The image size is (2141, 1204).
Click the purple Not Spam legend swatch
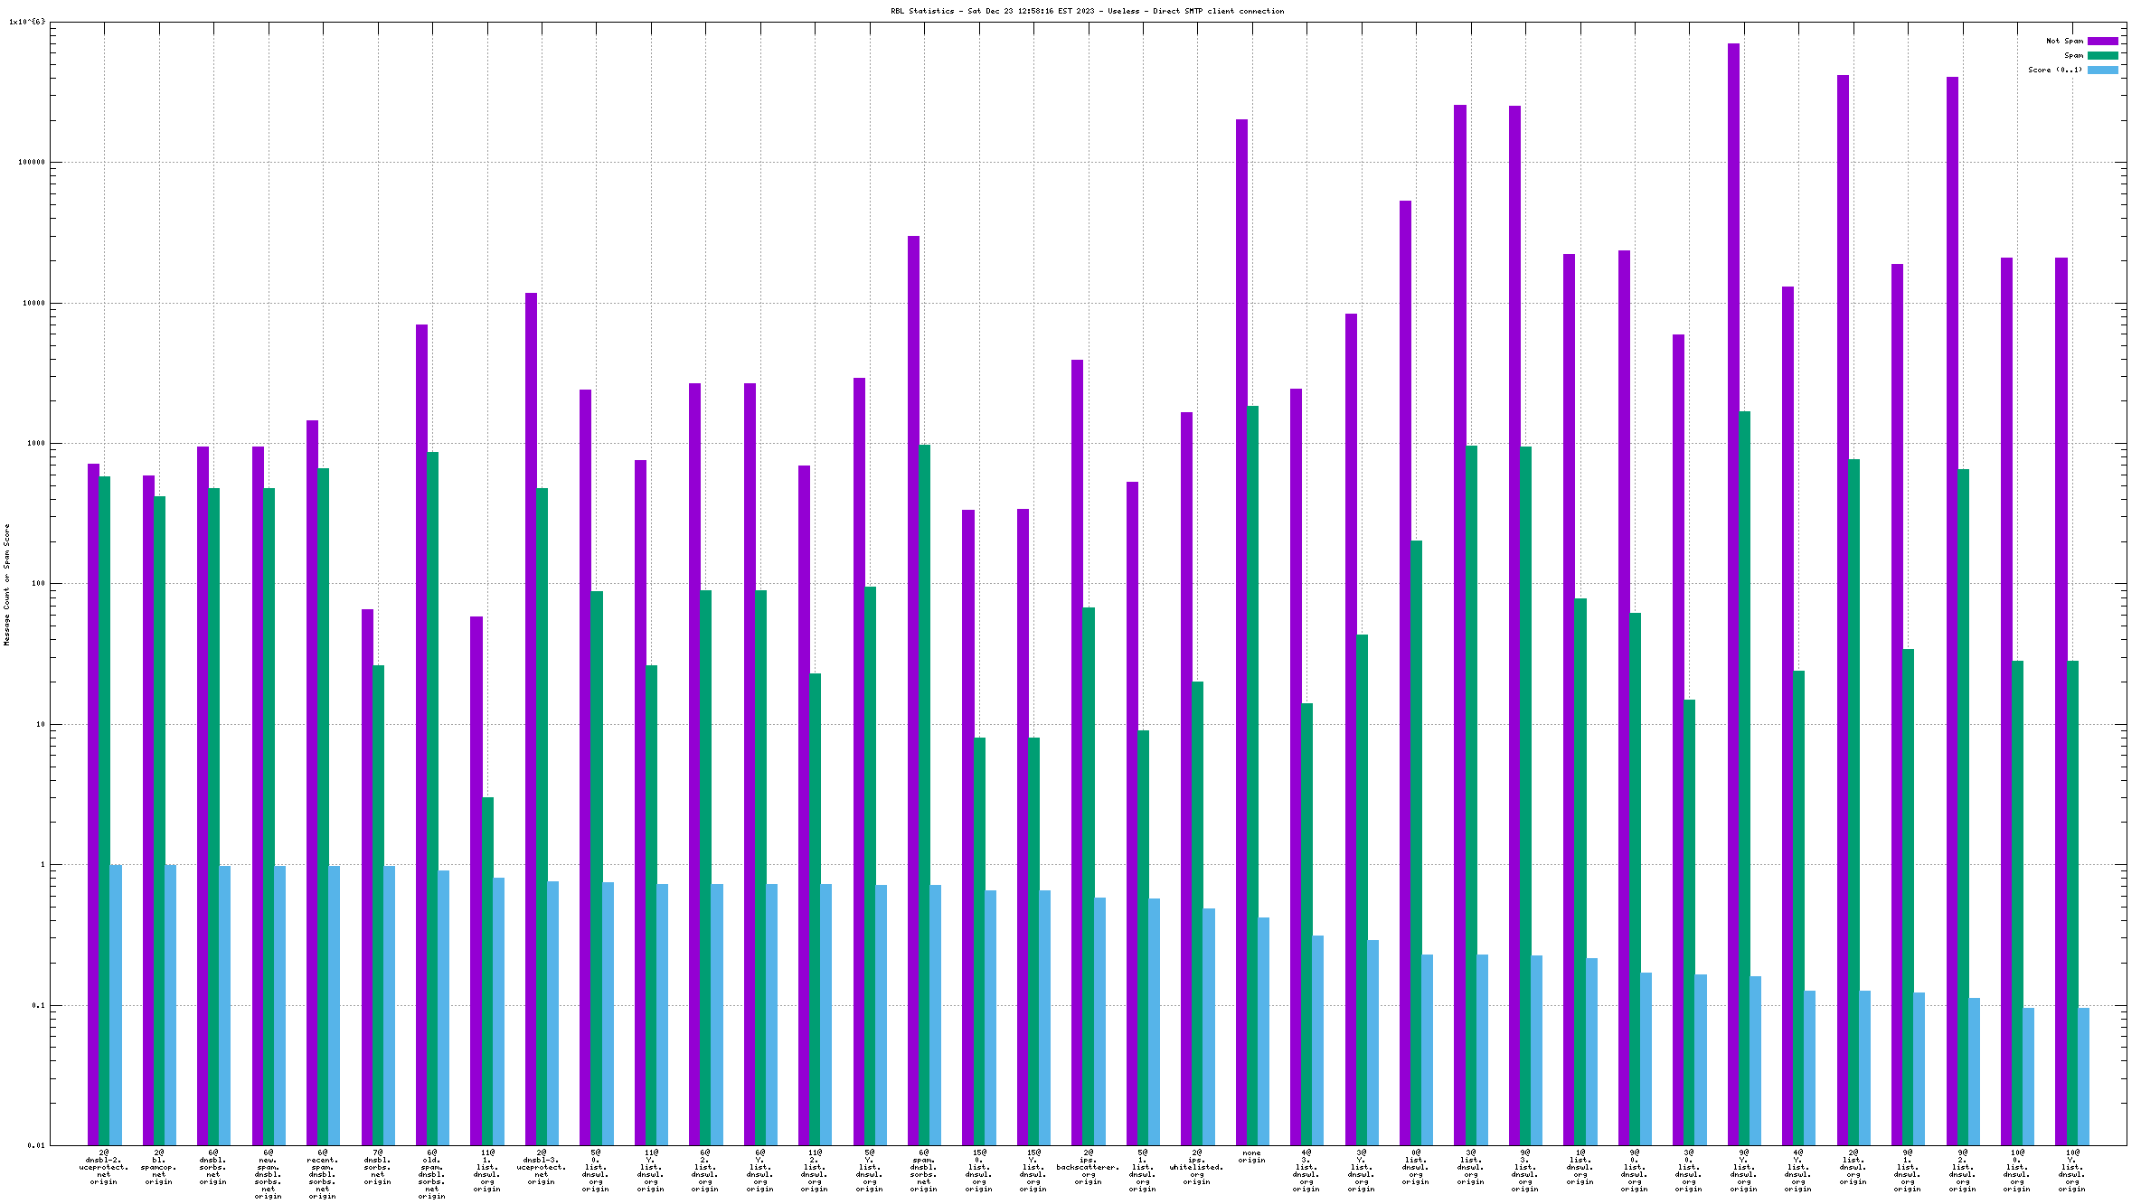[2102, 41]
